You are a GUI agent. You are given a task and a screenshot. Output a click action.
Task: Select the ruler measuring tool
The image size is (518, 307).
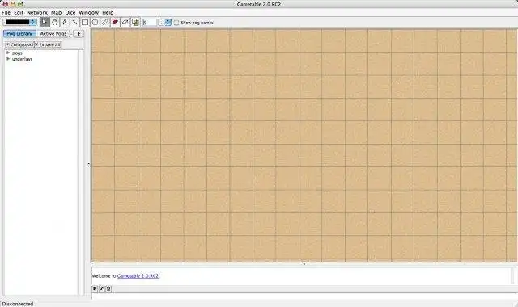(105, 23)
